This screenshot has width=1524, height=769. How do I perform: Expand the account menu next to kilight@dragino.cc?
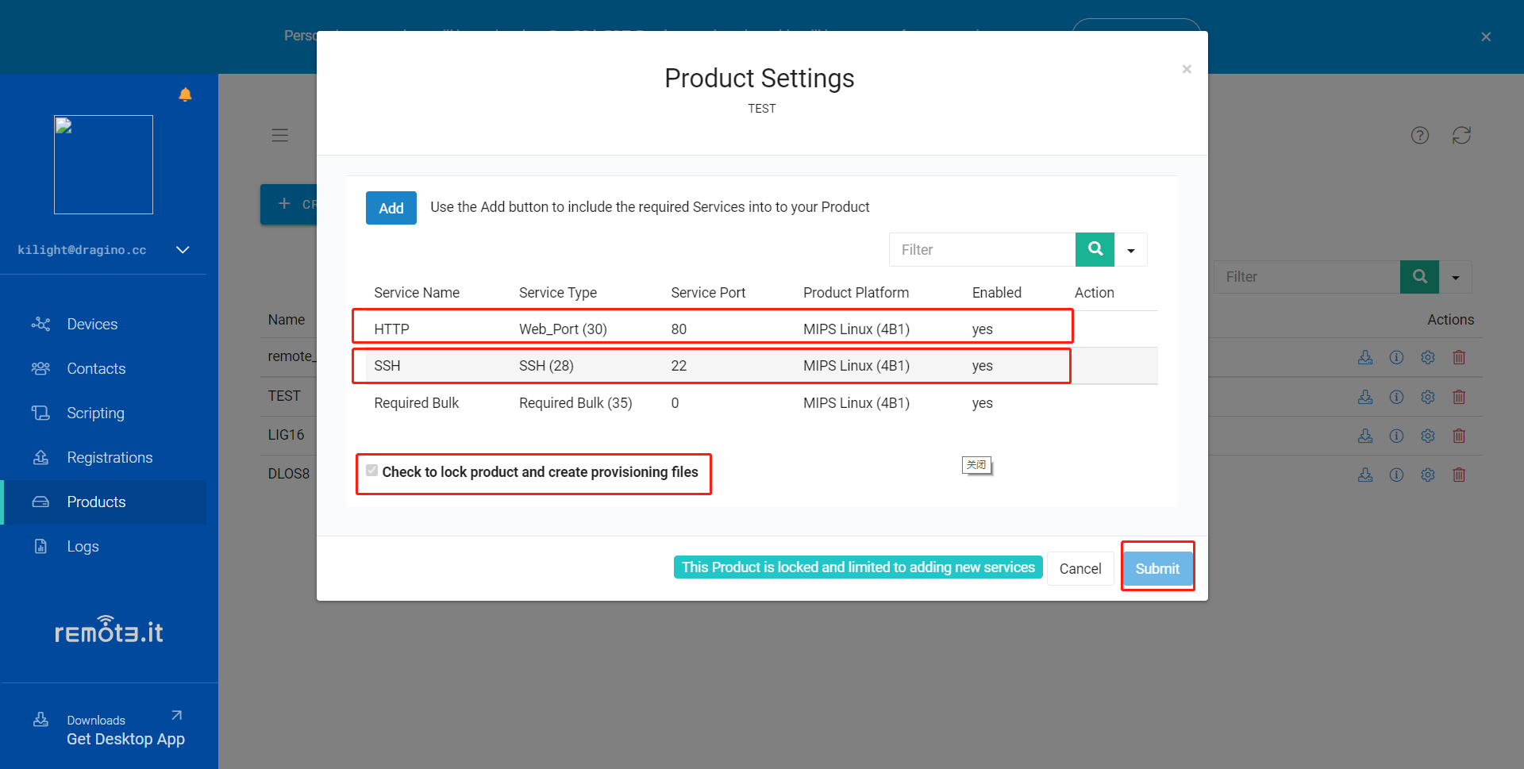tap(183, 250)
